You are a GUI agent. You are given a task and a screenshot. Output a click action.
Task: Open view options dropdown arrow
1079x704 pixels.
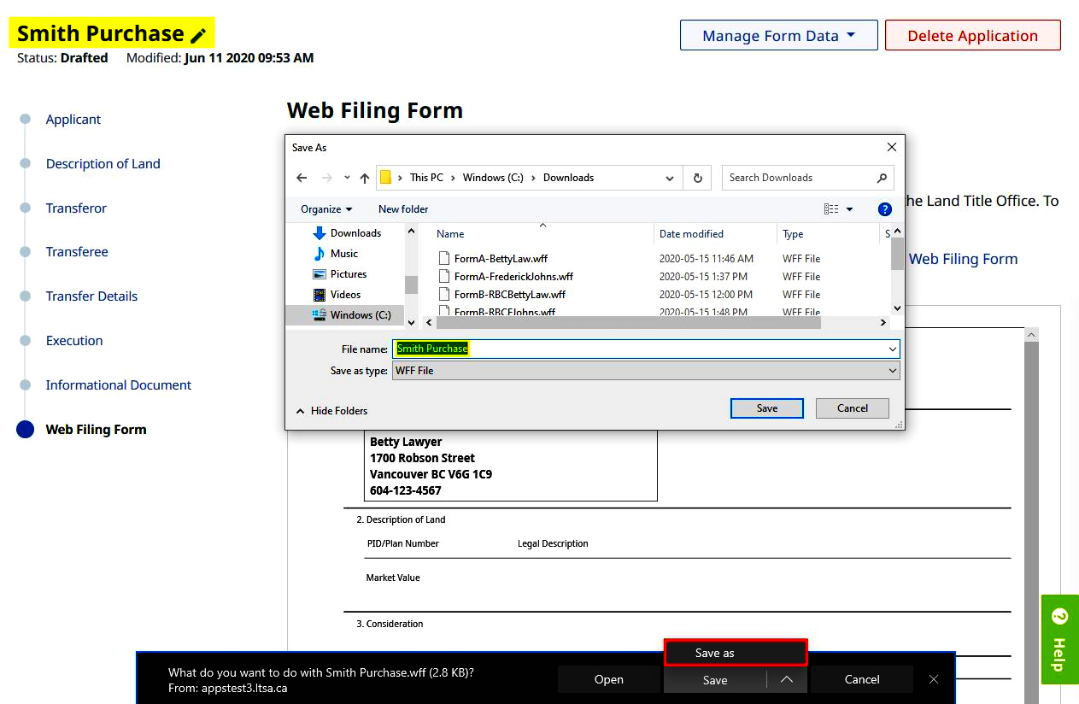pyautogui.click(x=849, y=209)
